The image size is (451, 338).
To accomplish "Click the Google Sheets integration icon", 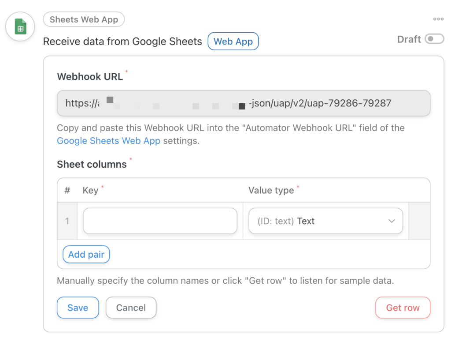I will point(20,26).
